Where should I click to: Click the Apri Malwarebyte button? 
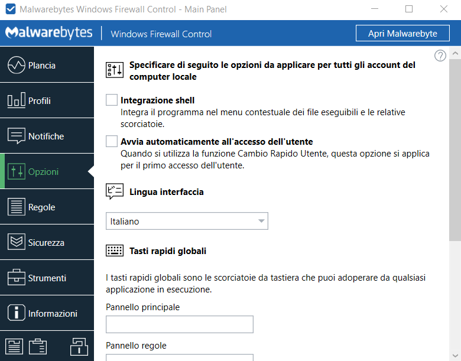pyautogui.click(x=402, y=33)
